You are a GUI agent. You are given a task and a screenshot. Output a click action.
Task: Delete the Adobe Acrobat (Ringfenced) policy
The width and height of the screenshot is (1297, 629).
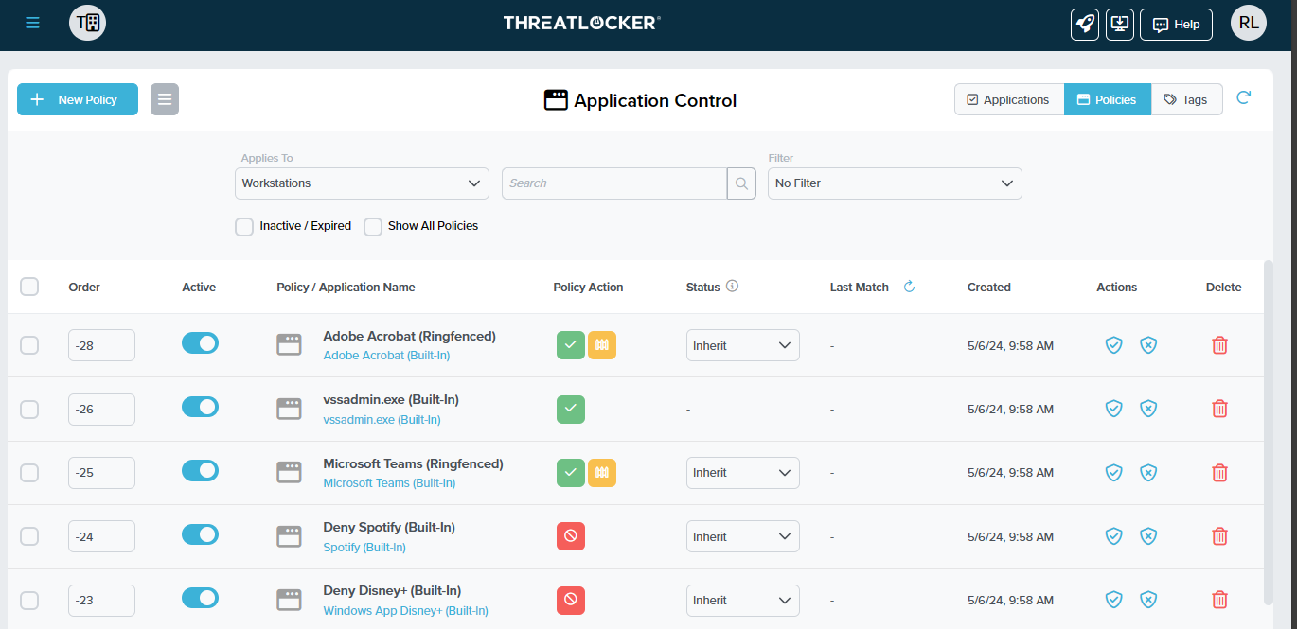click(1220, 345)
